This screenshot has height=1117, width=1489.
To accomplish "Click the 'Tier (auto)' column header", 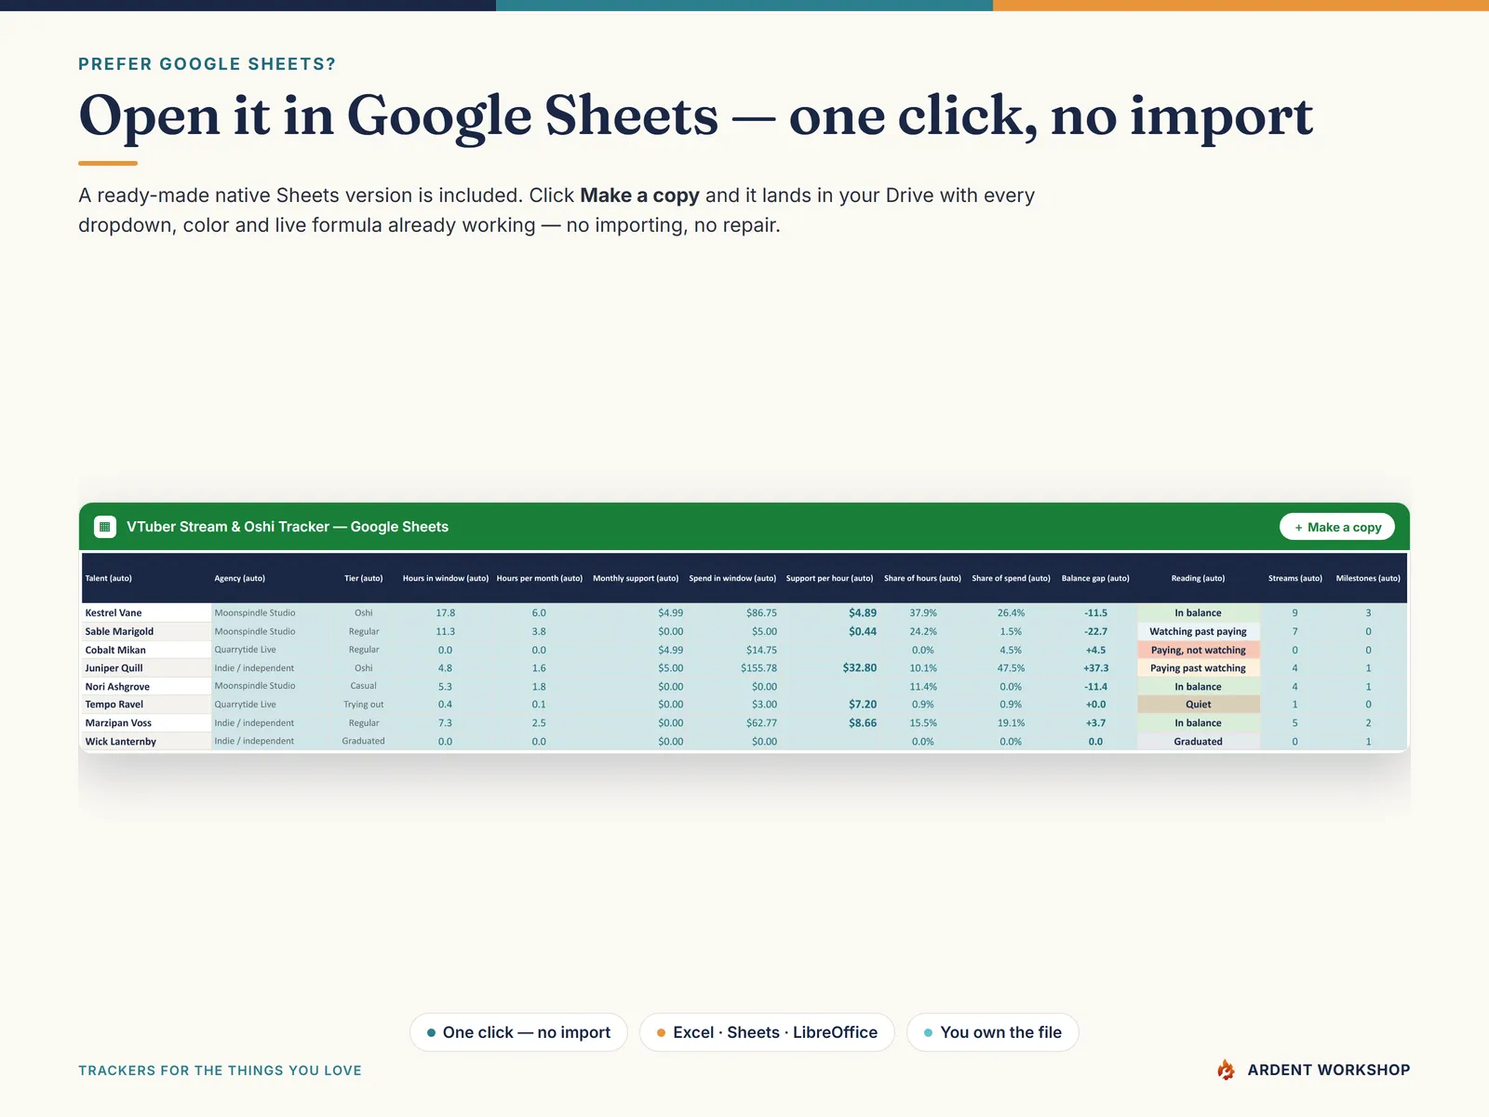I will pyautogui.click(x=364, y=578).
